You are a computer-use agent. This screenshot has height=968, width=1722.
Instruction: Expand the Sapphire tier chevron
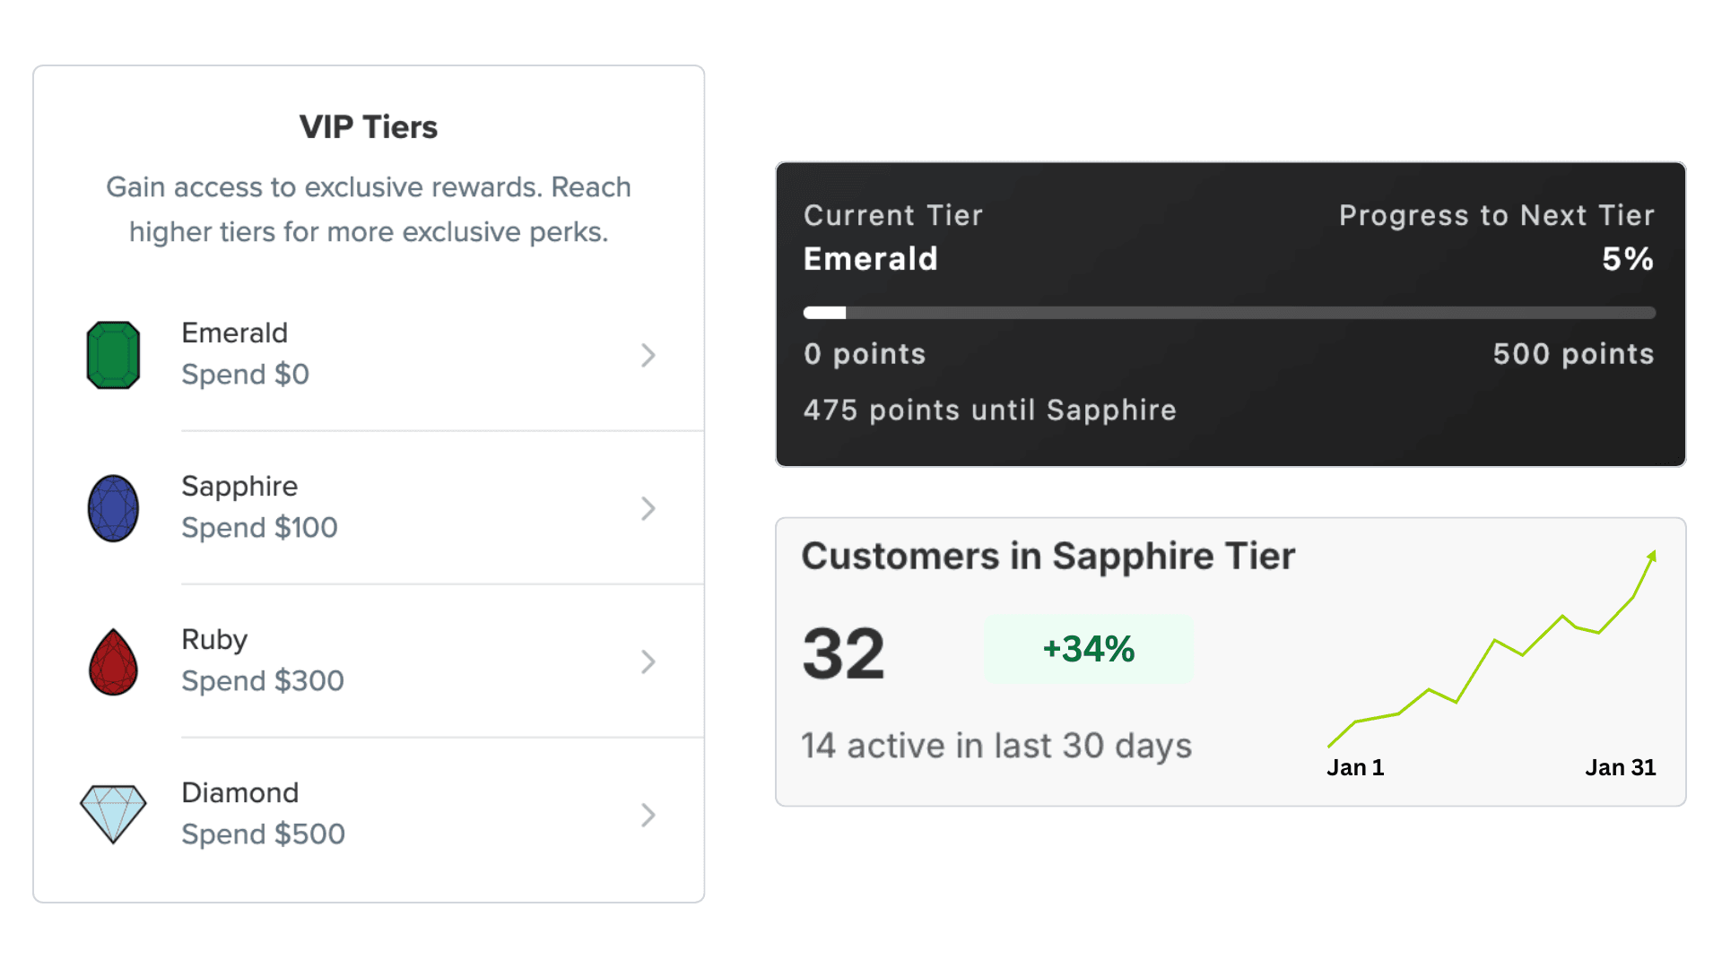pos(648,508)
